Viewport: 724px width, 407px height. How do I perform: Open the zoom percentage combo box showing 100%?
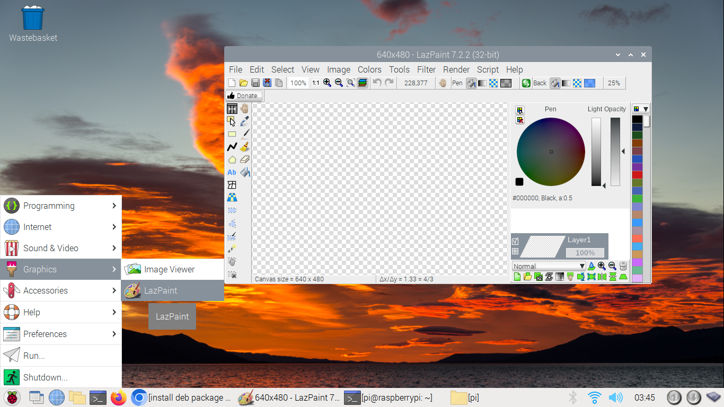(297, 83)
